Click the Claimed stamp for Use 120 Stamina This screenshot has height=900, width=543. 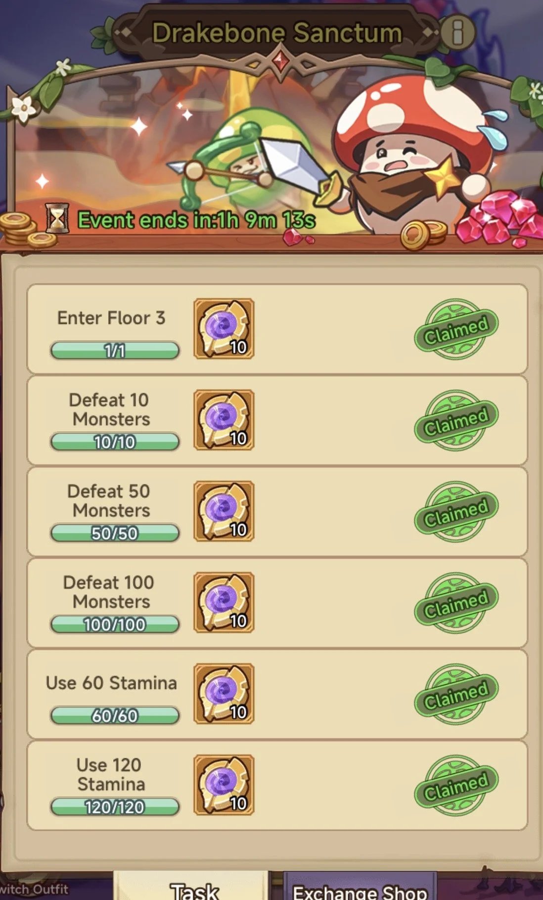[x=456, y=786]
